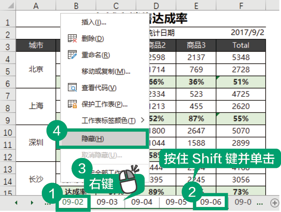This screenshot has width=281, height=212.
Task: Click the 2017/9/2 date cell
Action: [247, 33]
